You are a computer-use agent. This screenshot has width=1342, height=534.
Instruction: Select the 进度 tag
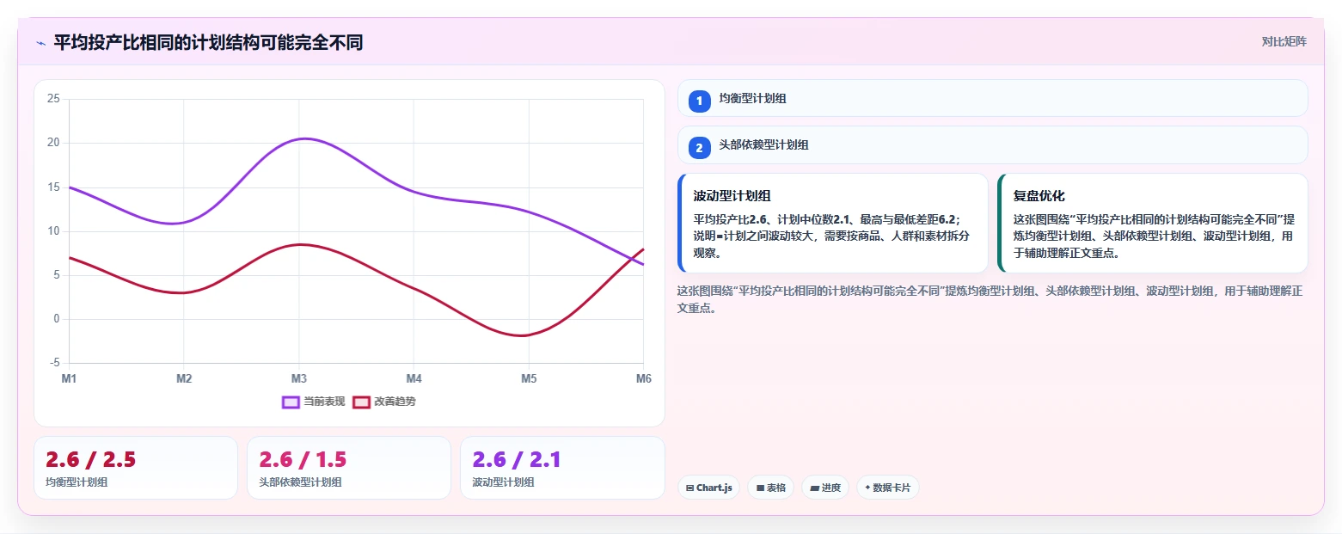(x=824, y=488)
